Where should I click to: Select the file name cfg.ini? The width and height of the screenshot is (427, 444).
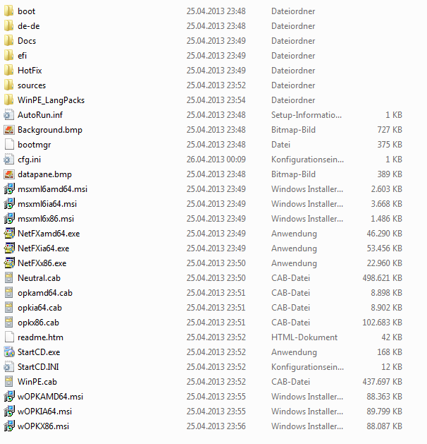coord(29,160)
